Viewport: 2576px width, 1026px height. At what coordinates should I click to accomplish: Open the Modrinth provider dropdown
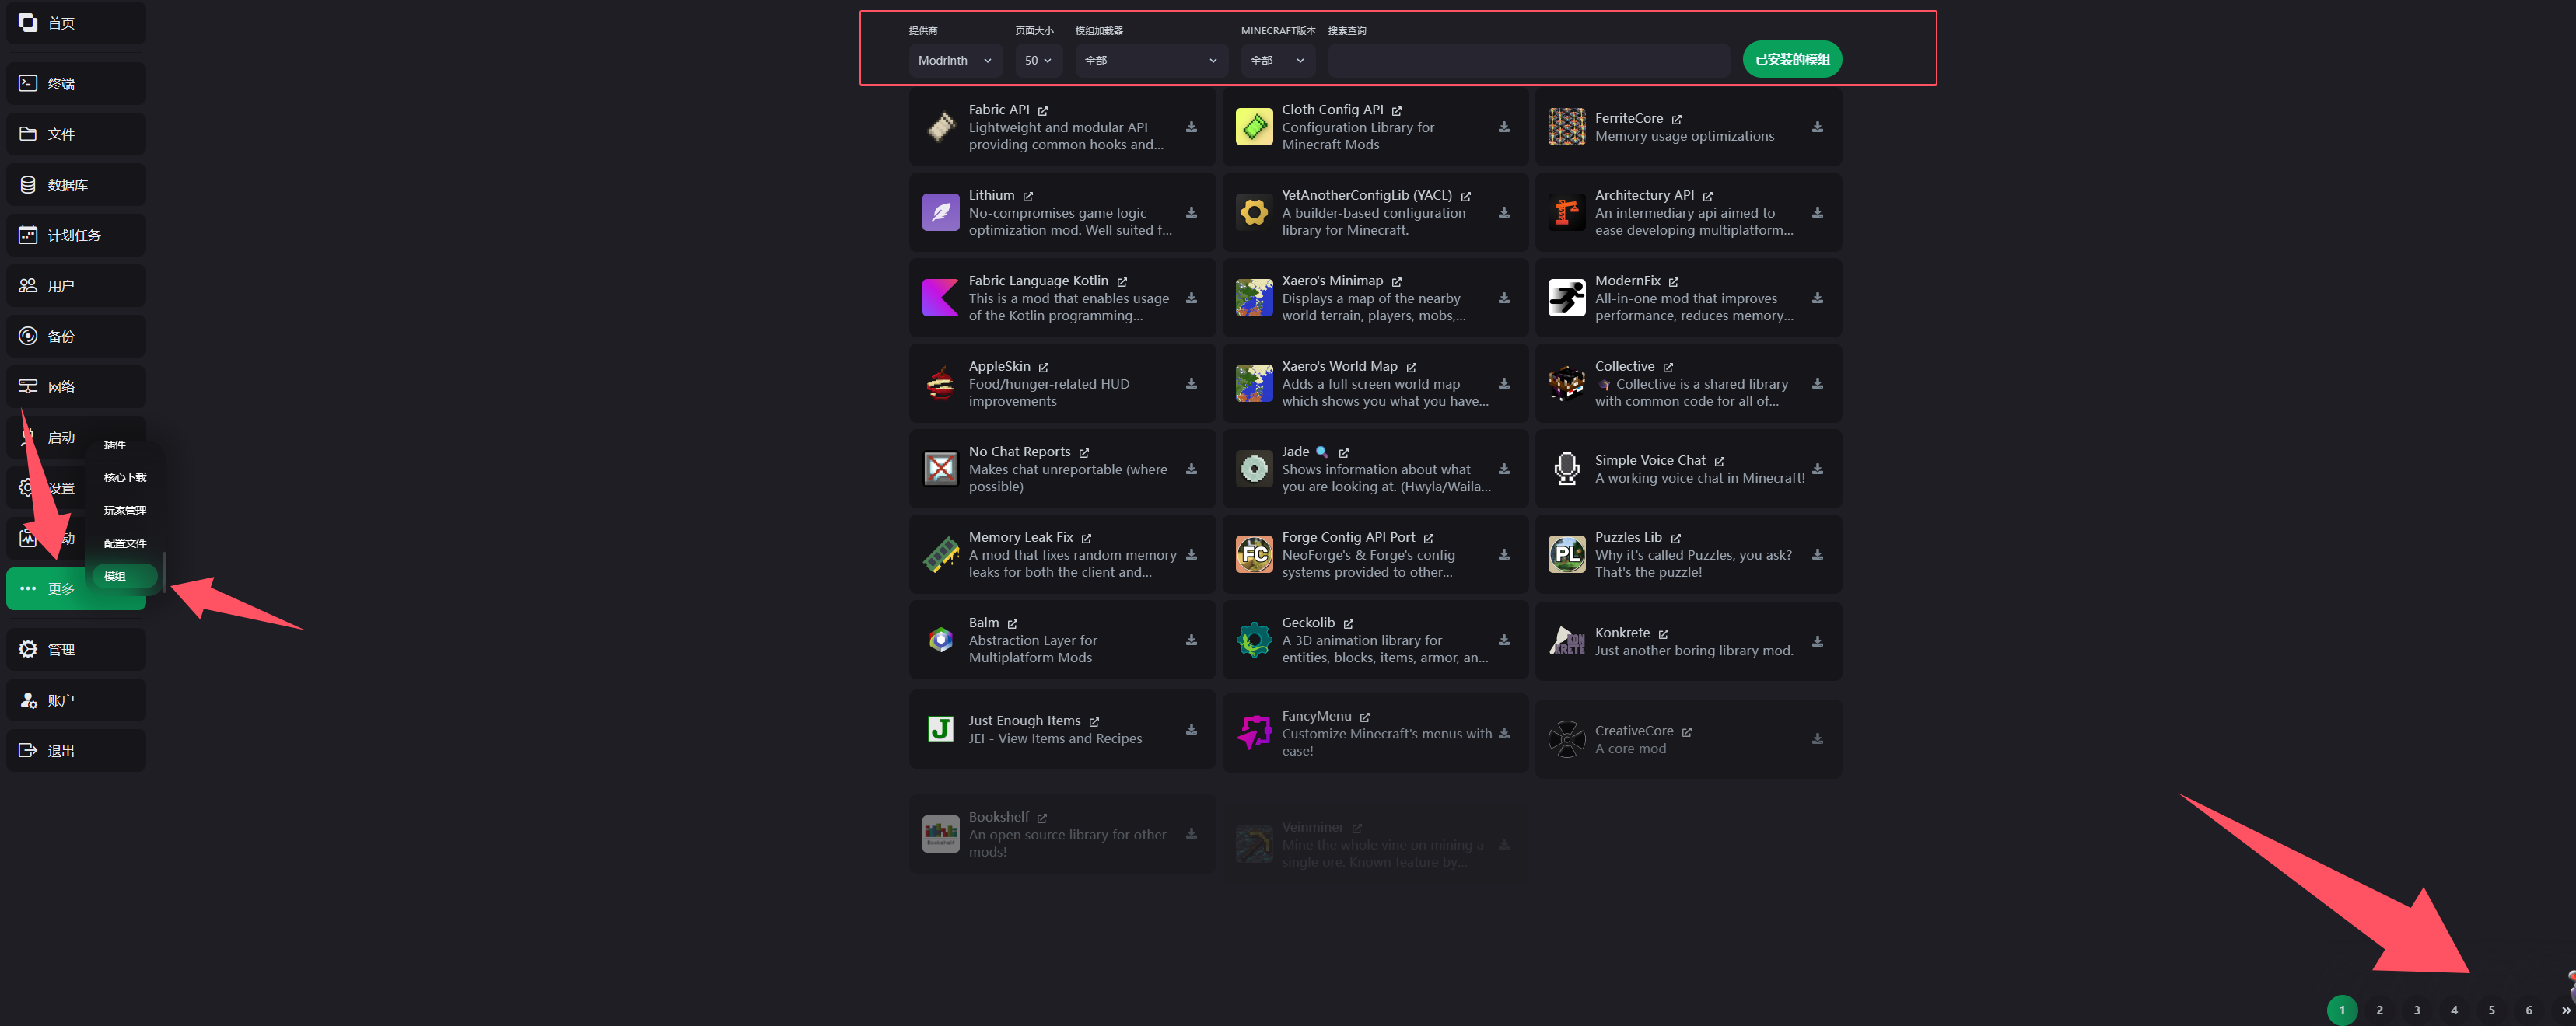pos(955,60)
